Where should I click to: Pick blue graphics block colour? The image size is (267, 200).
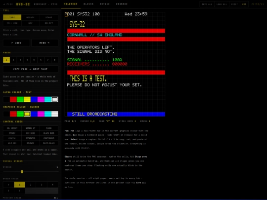coord(34,114)
